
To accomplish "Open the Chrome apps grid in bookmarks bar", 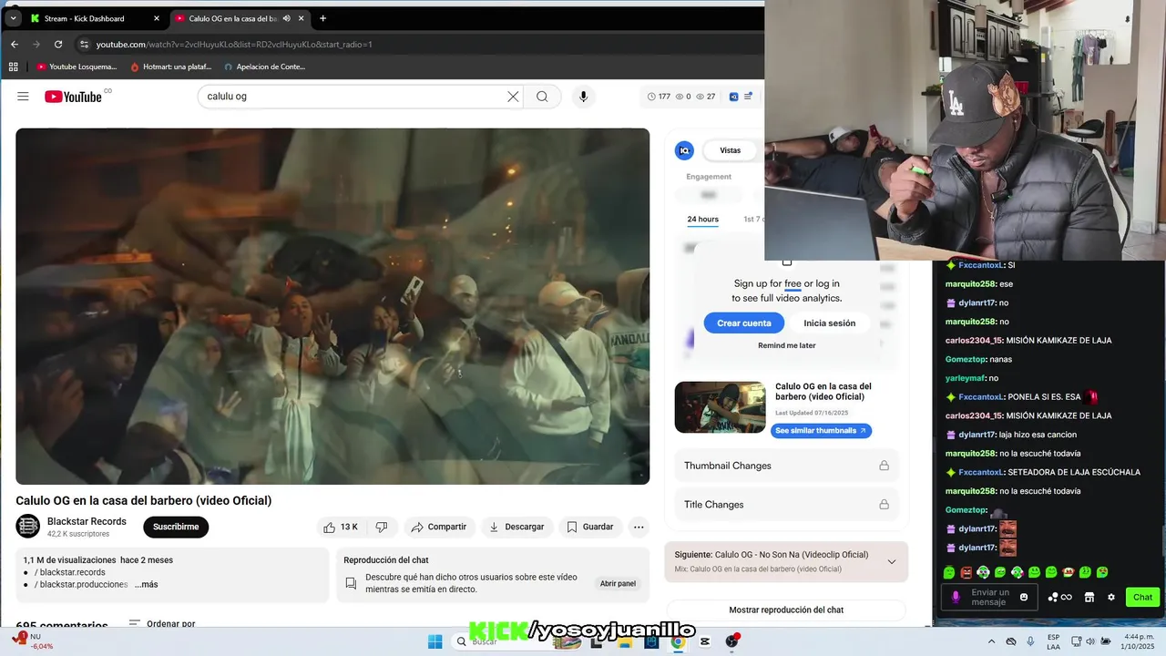I will click(13, 67).
